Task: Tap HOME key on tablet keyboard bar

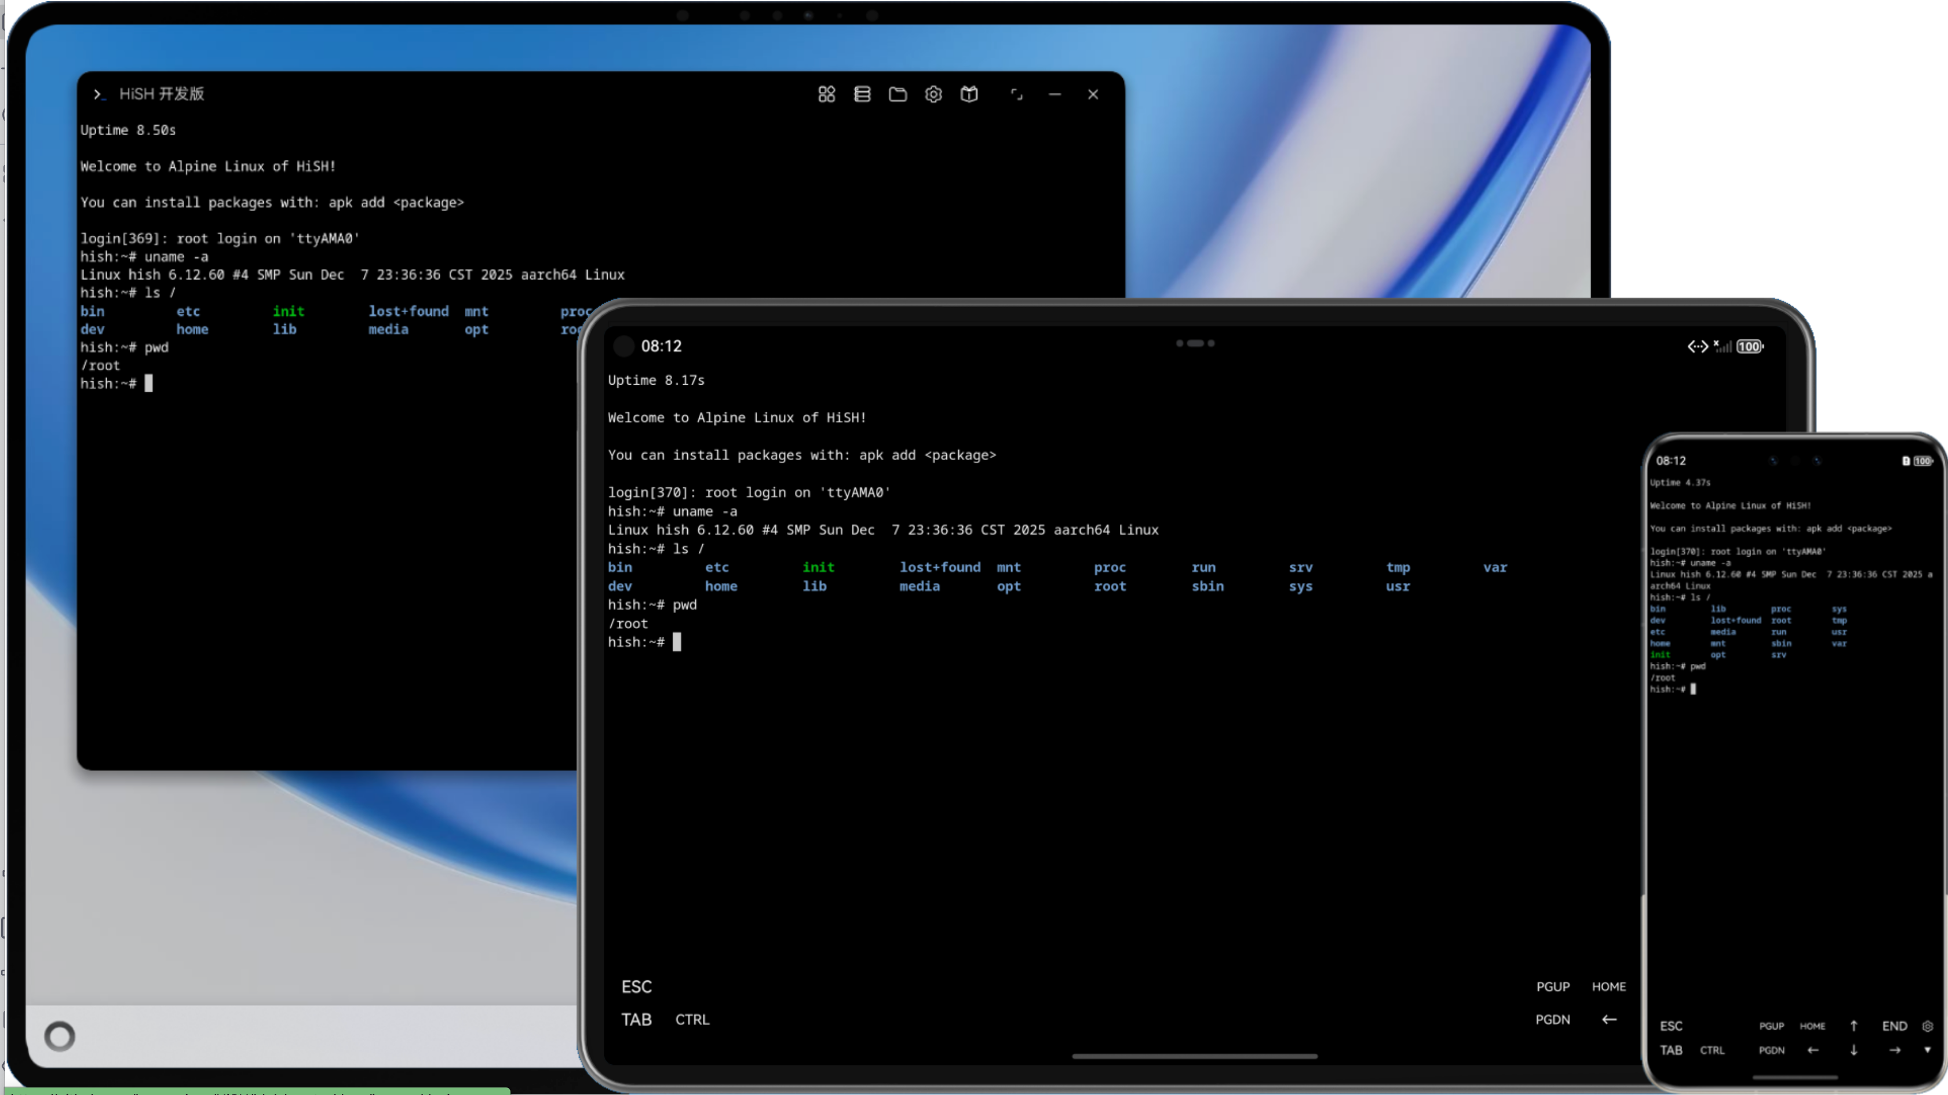Action: tap(1608, 987)
